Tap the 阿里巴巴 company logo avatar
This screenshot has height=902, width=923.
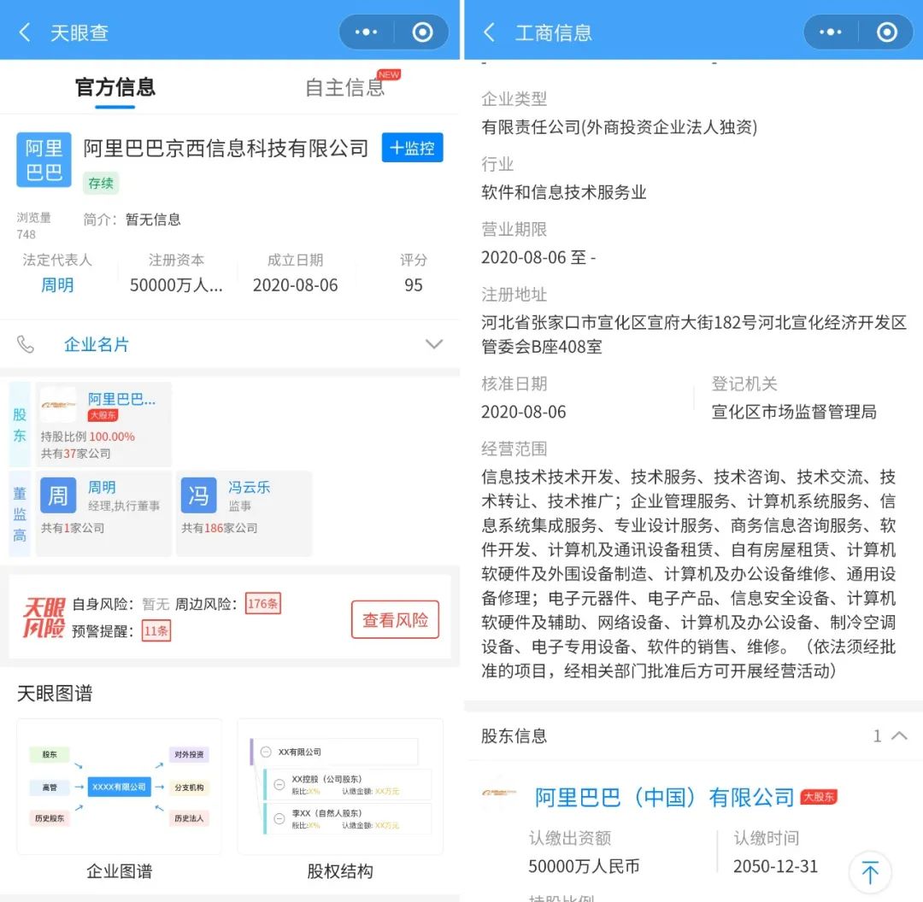pos(44,160)
